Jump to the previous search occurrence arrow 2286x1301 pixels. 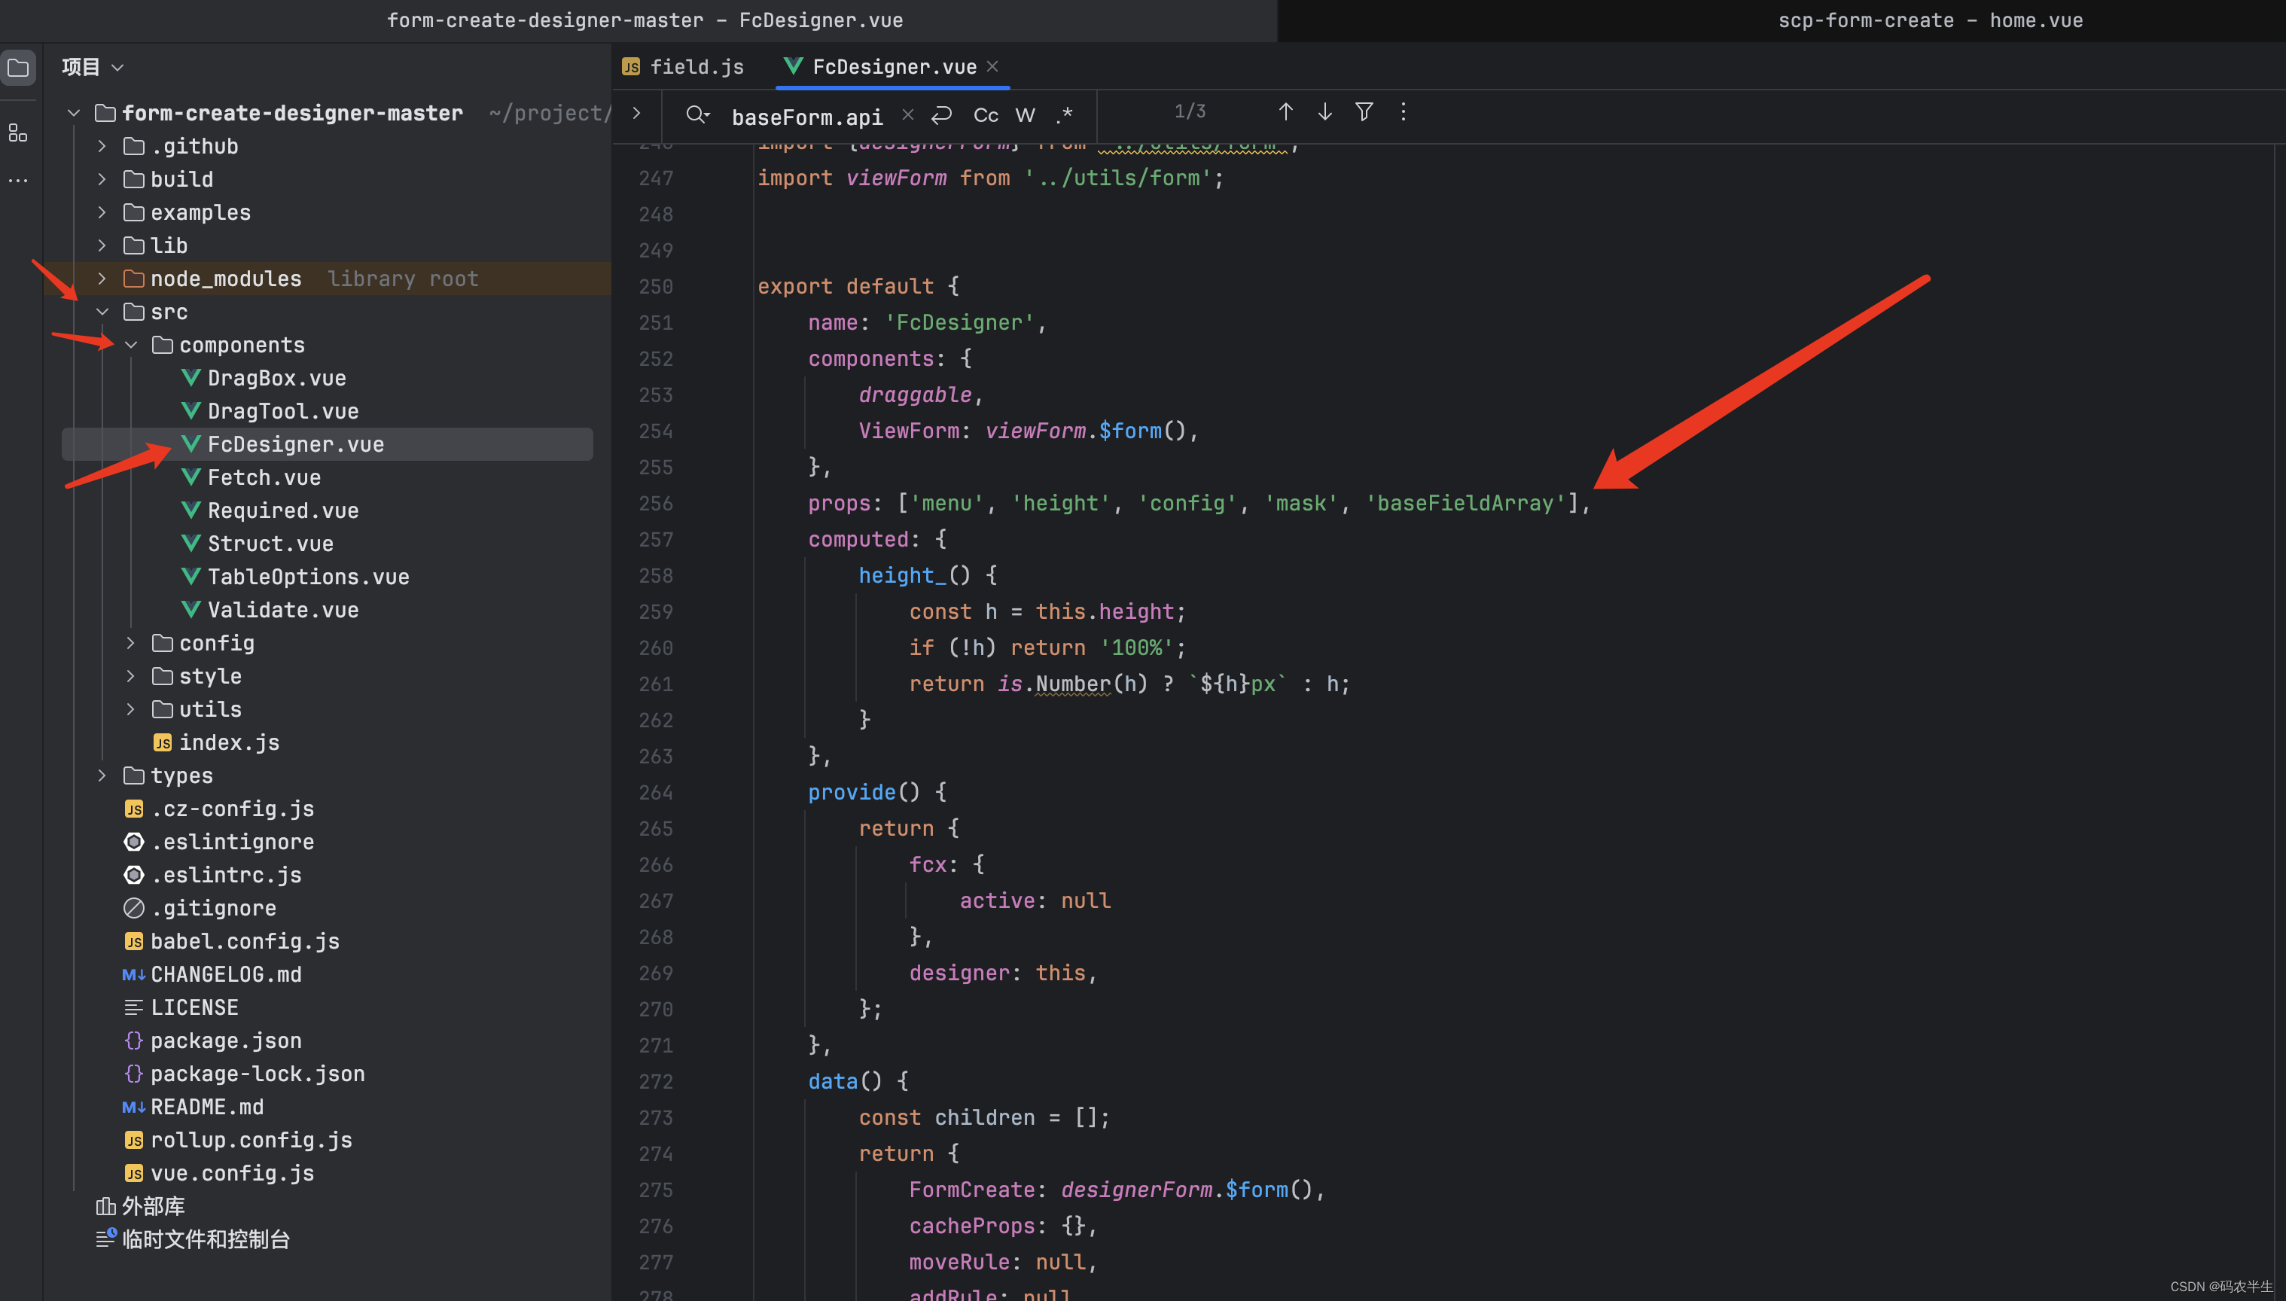click(x=1285, y=111)
